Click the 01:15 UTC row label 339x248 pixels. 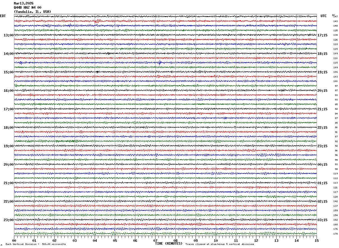click(x=322, y=183)
